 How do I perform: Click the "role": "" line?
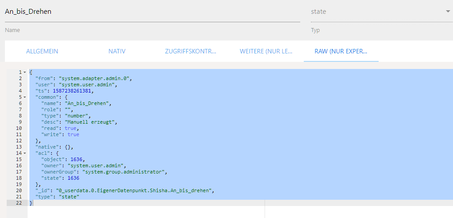[57, 110]
